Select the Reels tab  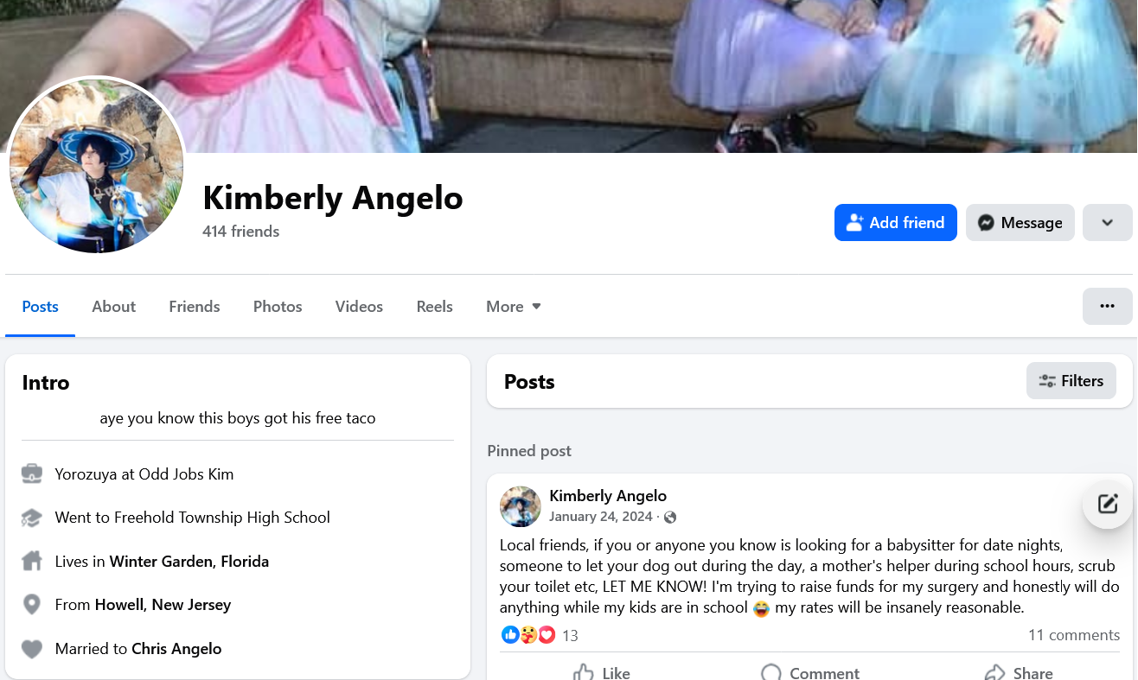click(x=434, y=307)
